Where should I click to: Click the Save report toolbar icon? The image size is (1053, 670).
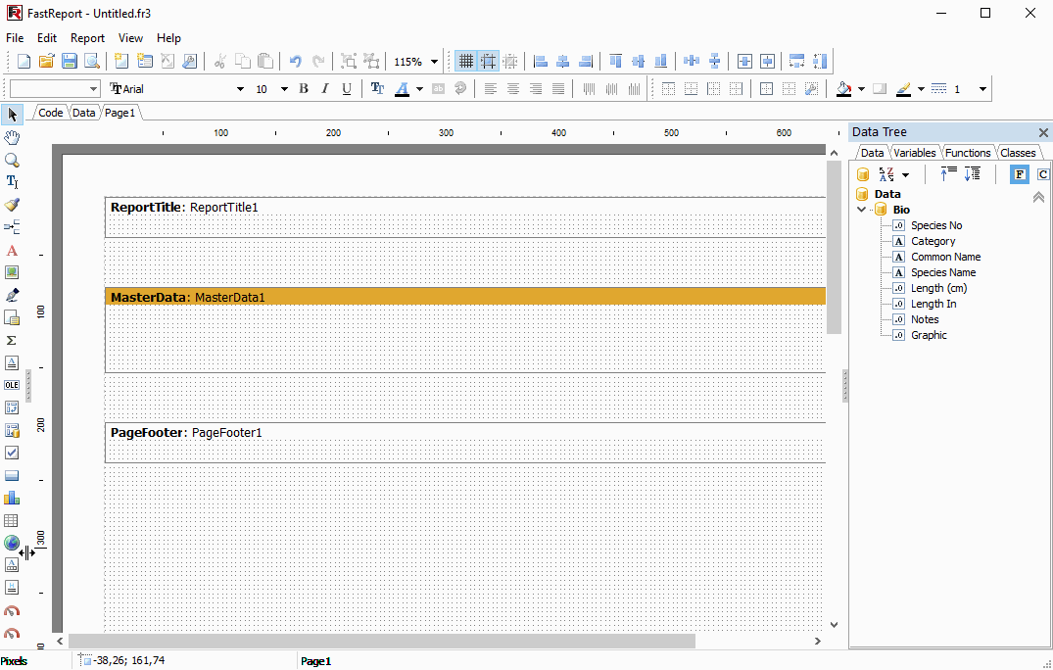[x=70, y=62]
